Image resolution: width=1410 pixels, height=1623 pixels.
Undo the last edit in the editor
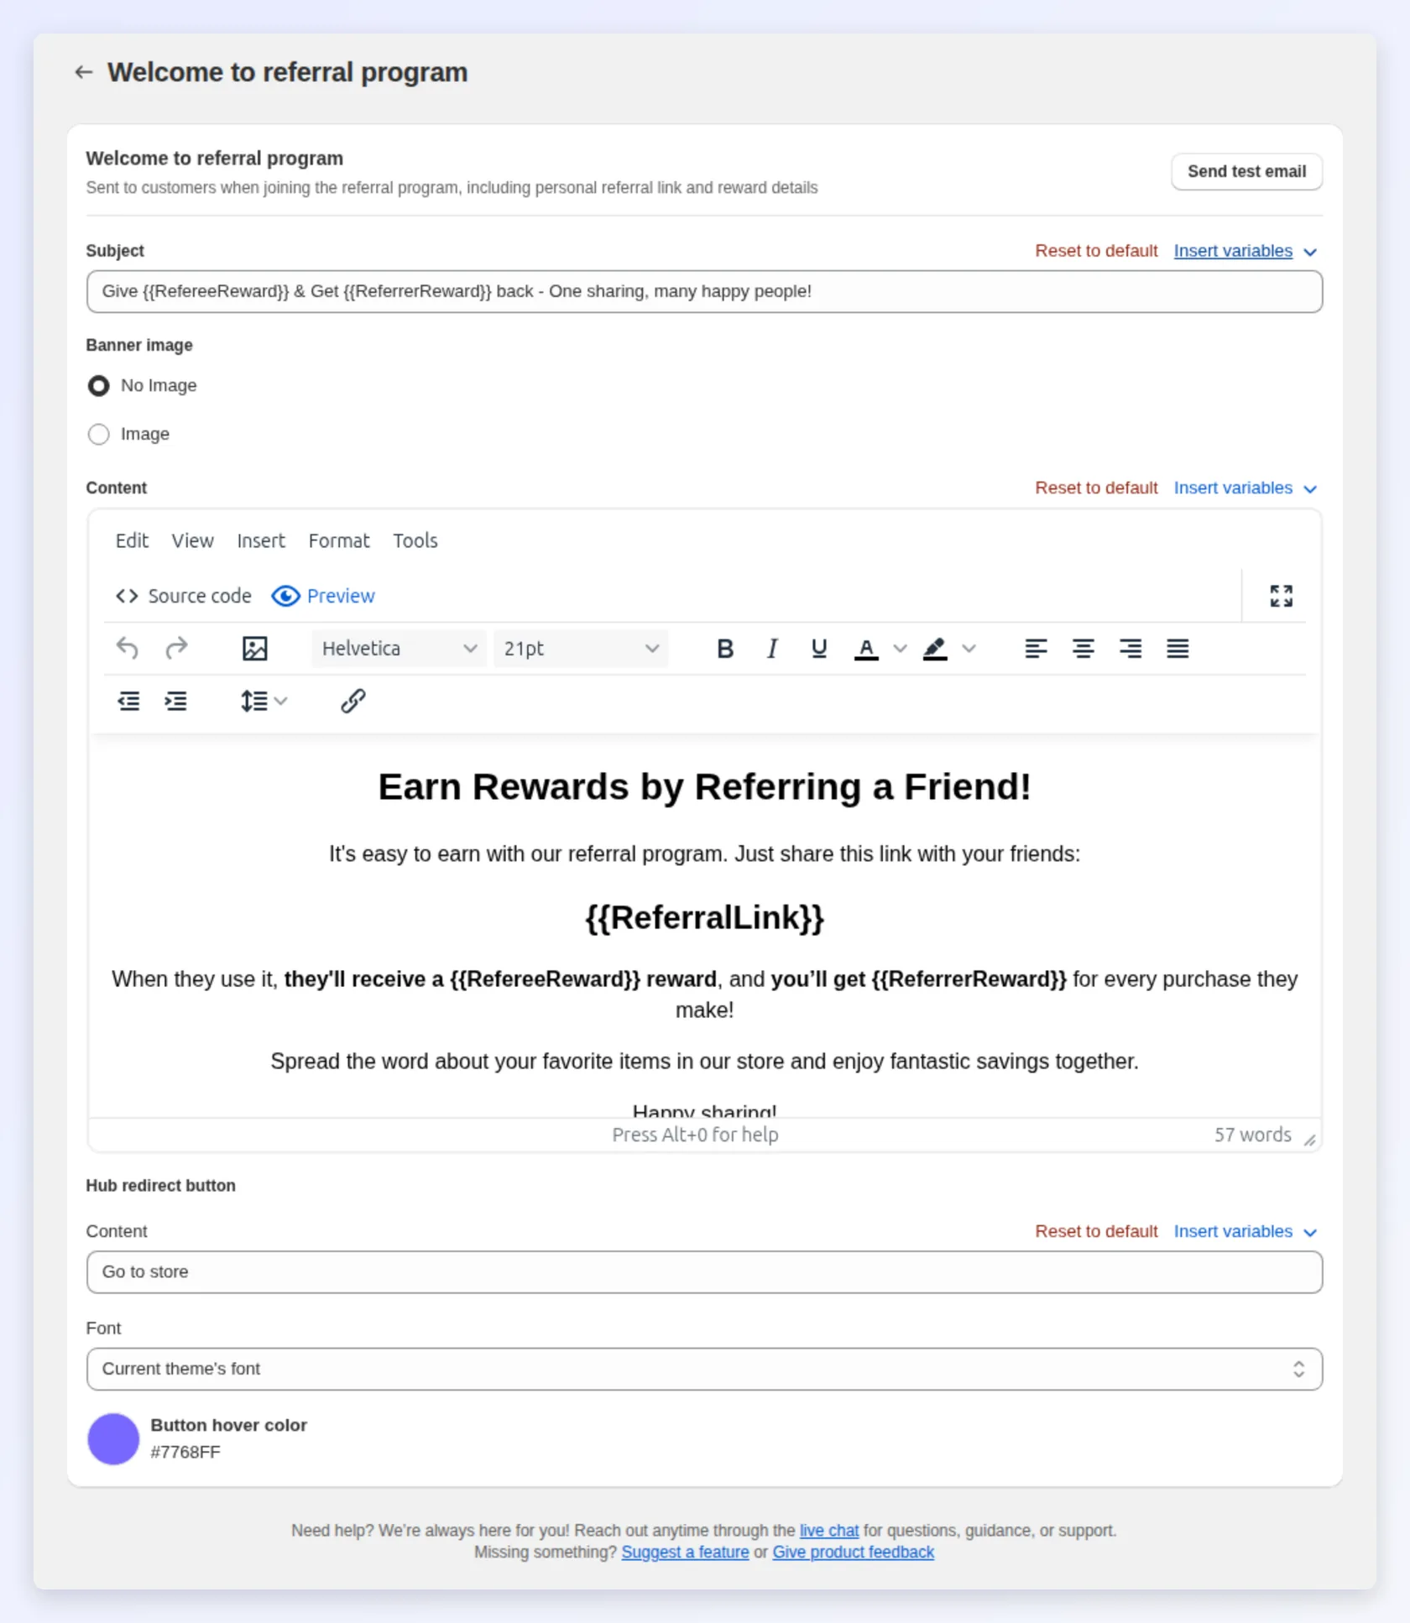[128, 649]
